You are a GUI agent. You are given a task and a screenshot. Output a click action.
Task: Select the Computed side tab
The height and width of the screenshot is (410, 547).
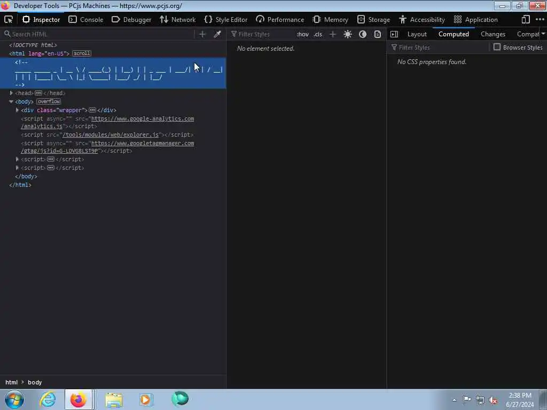[454, 34]
